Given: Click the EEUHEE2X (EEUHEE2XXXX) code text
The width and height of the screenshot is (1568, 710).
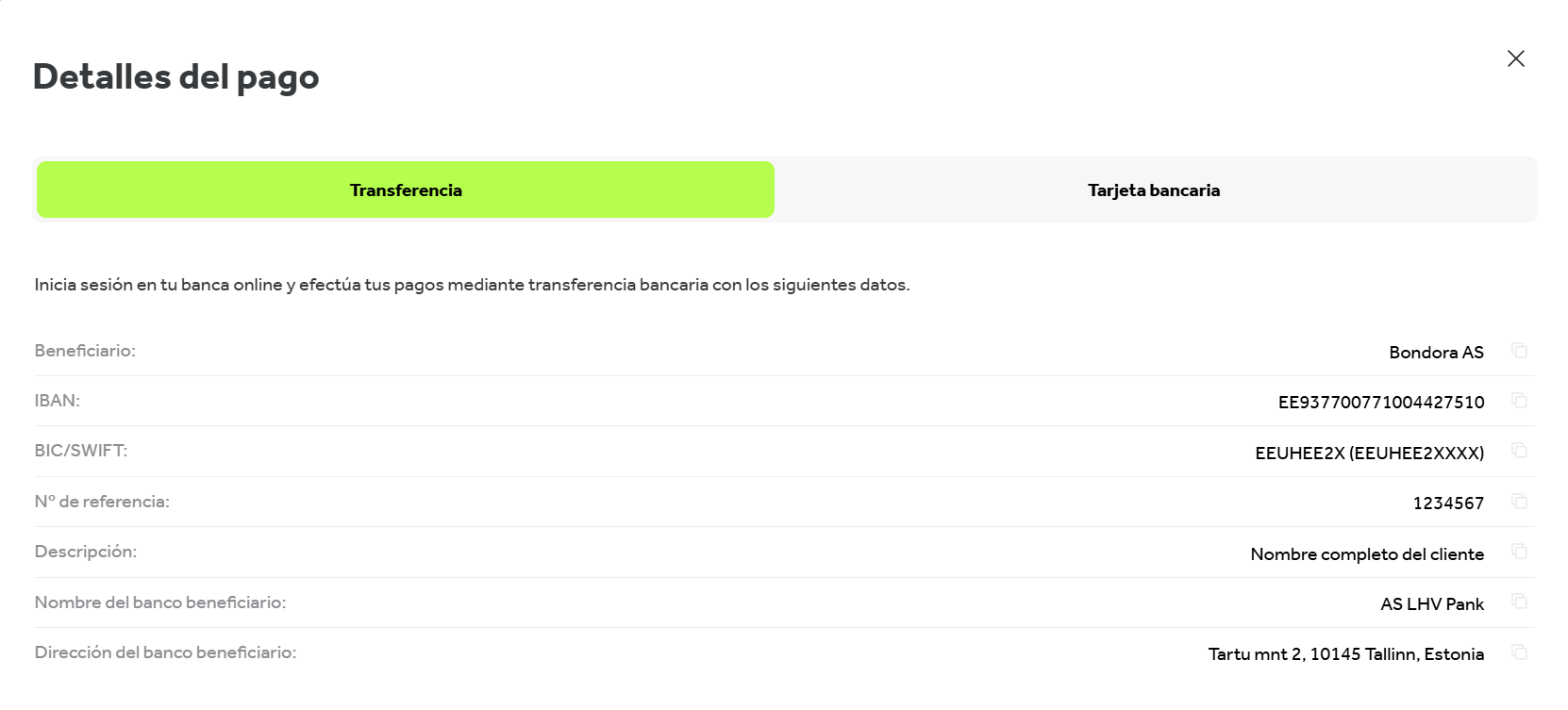Looking at the screenshot, I should pyautogui.click(x=1369, y=454).
